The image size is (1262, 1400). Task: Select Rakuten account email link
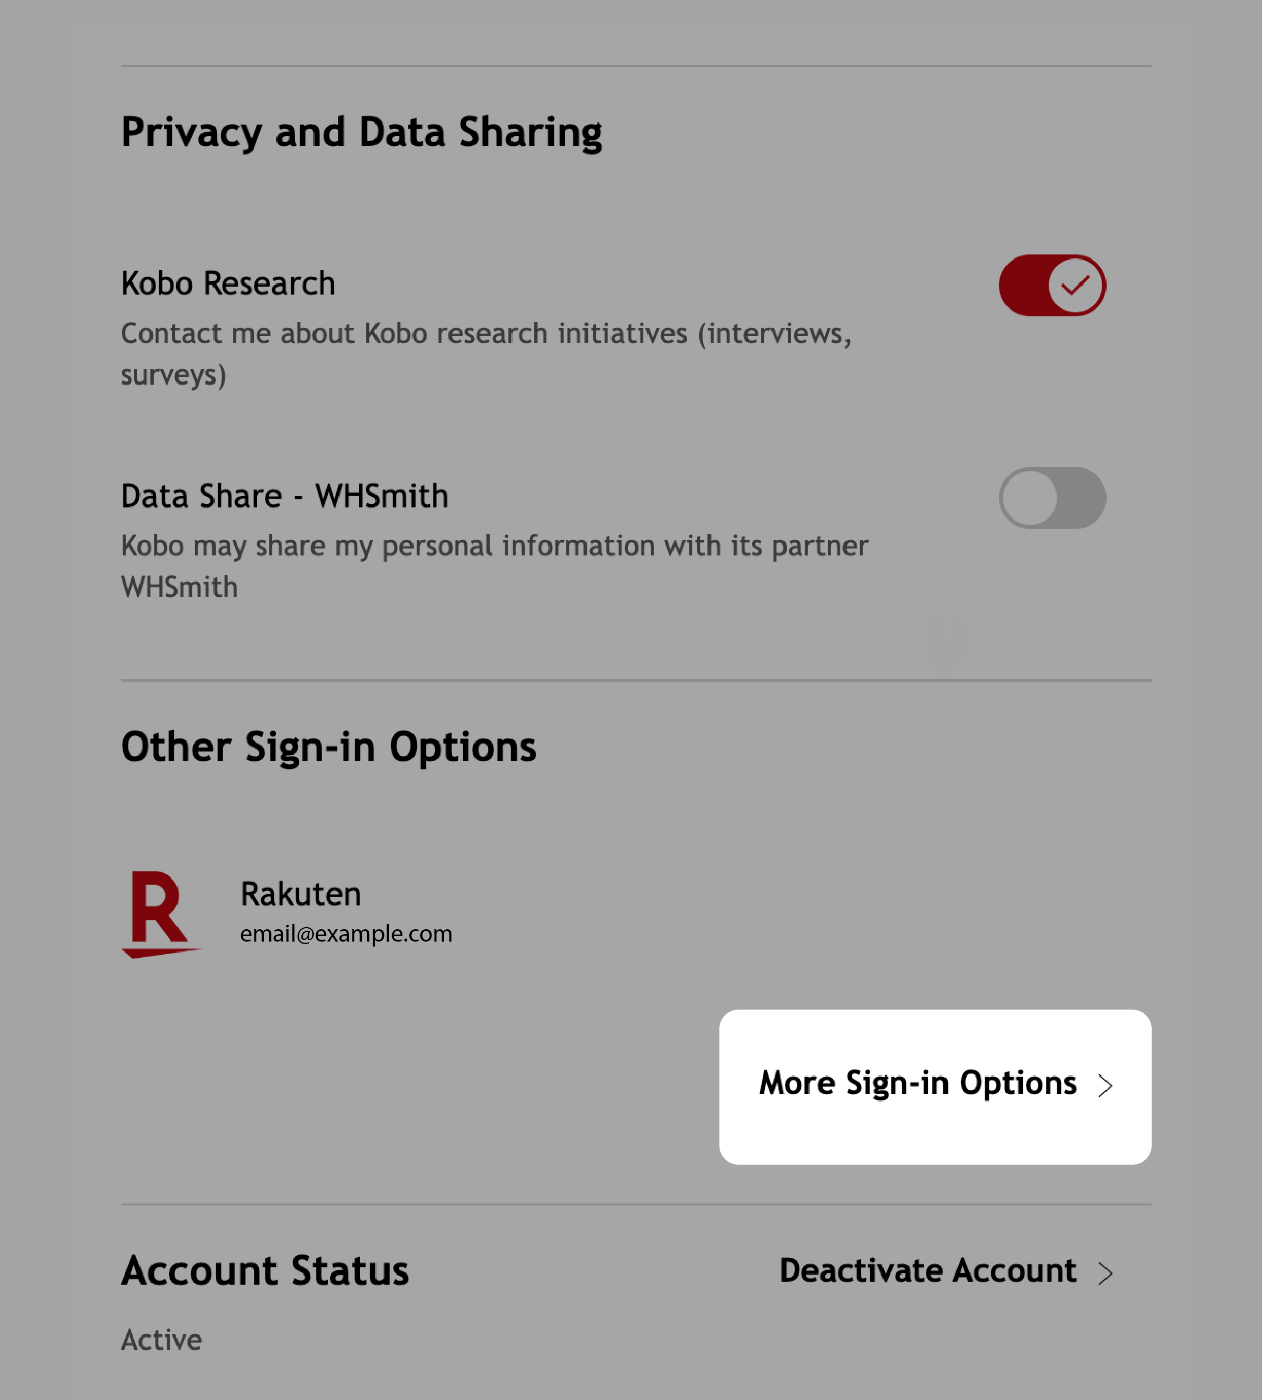[x=346, y=933]
